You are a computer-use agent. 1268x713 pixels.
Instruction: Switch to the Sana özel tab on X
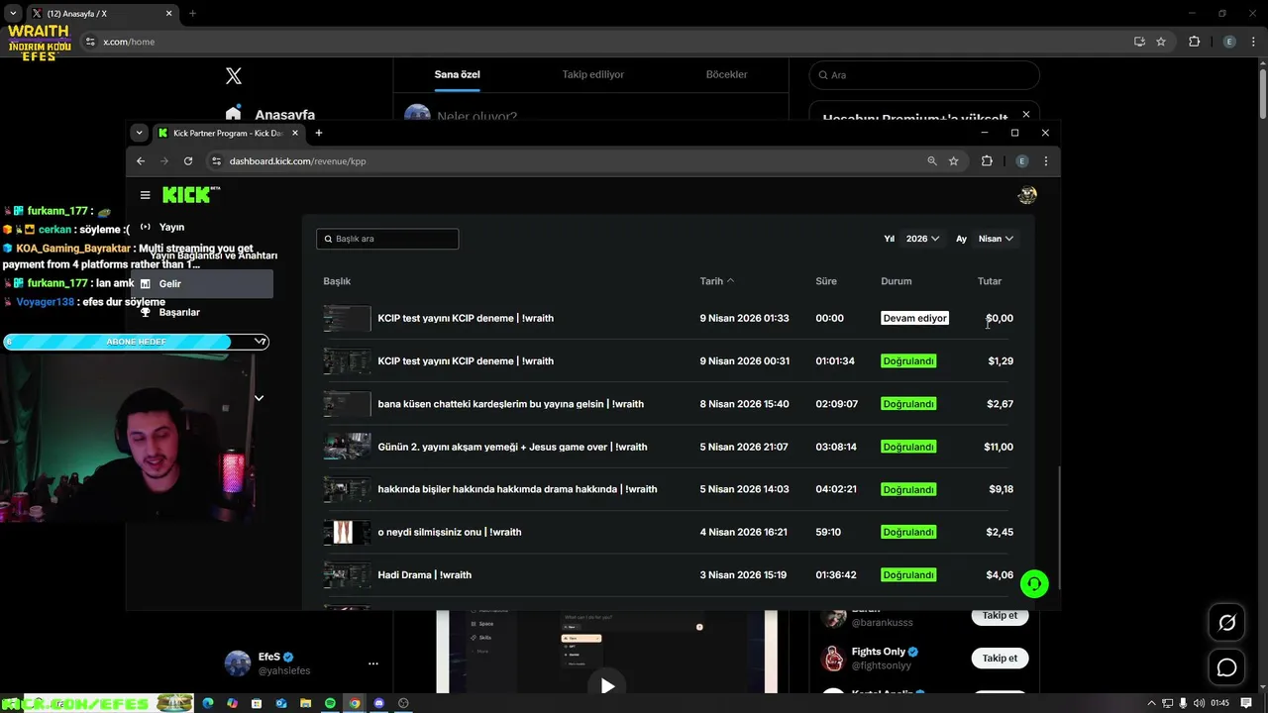pos(457,74)
